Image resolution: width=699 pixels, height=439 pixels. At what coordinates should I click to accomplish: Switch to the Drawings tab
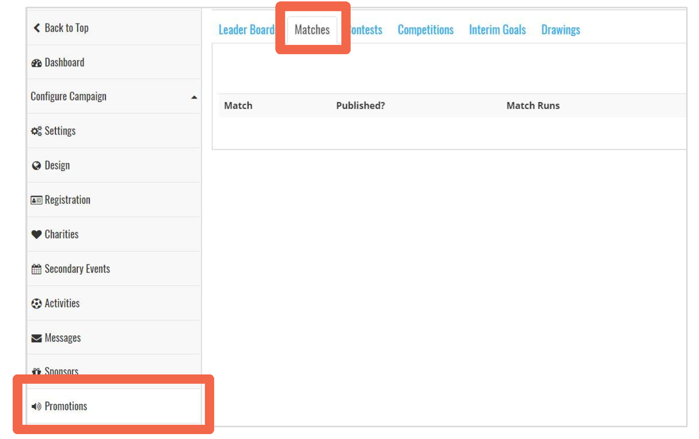click(560, 29)
